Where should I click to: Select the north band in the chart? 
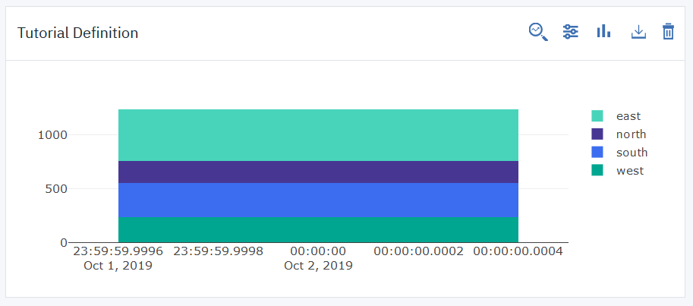pyautogui.click(x=318, y=172)
